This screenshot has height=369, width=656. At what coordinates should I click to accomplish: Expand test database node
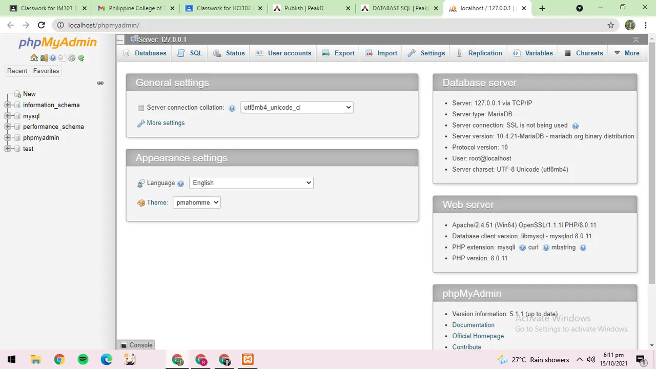[x=8, y=149]
